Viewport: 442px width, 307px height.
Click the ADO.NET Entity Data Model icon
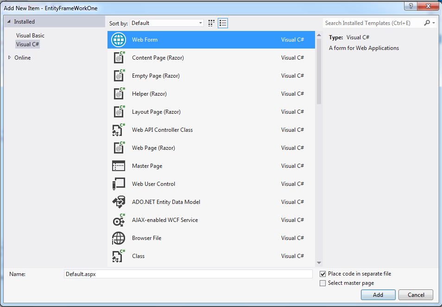119,202
